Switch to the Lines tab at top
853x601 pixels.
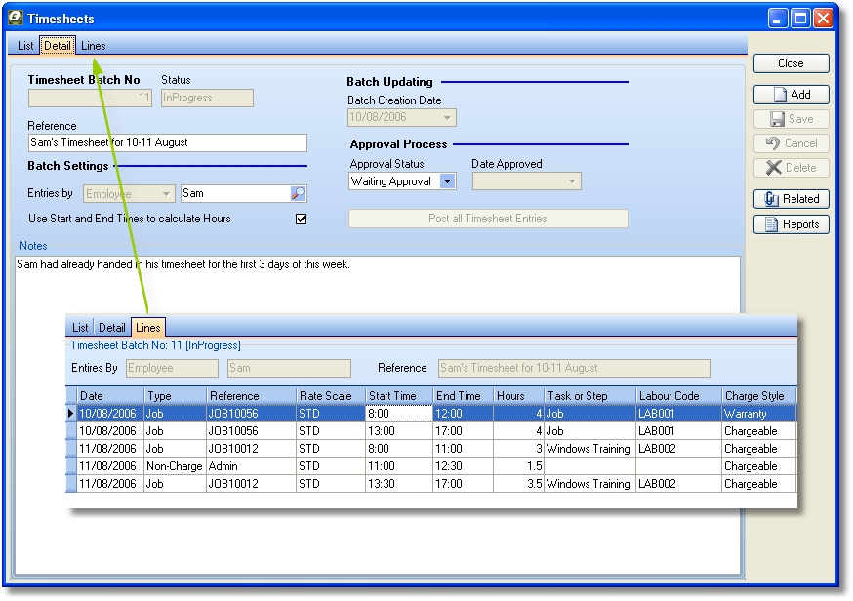94,46
